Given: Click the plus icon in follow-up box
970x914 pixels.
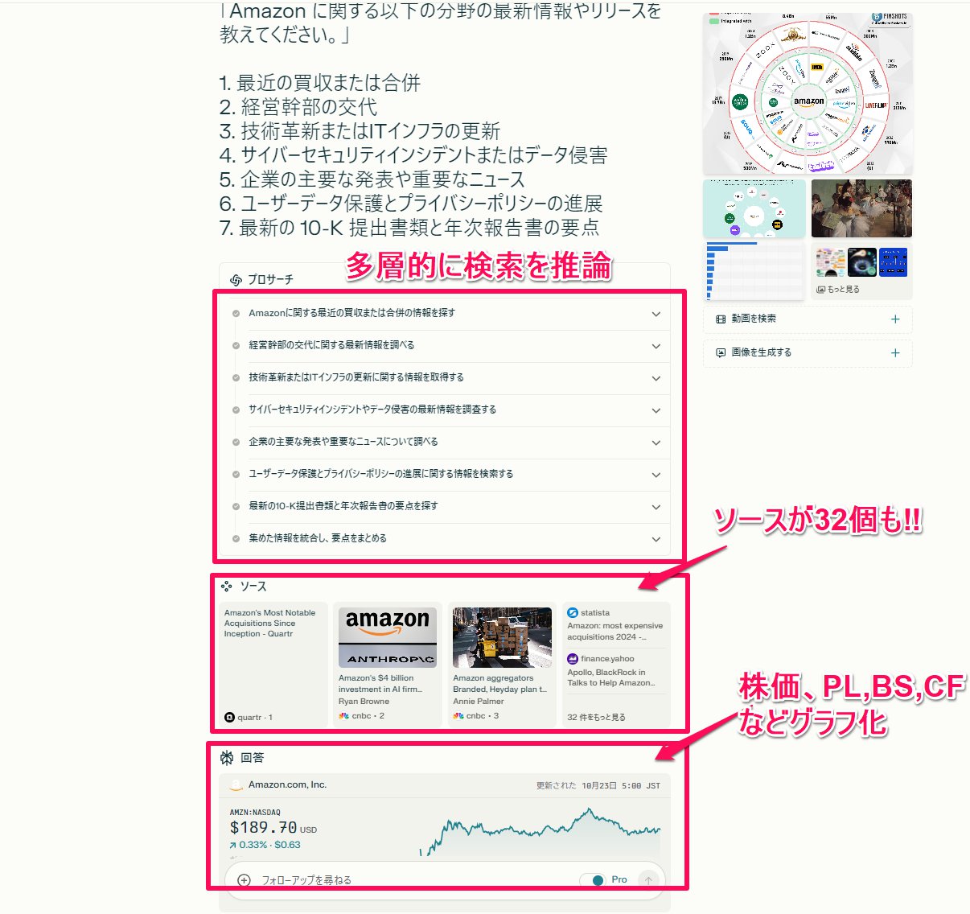Looking at the screenshot, I should pyautogui.click(x=245, y=880).
